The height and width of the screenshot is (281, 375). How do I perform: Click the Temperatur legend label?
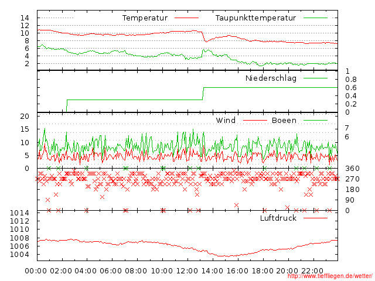tap(145, 18)
